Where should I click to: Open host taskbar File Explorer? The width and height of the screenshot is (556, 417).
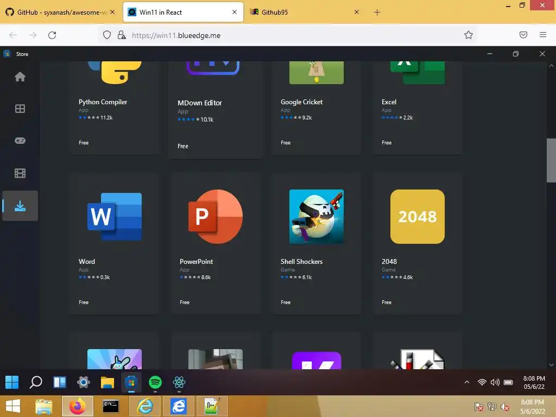pos(43,406)
